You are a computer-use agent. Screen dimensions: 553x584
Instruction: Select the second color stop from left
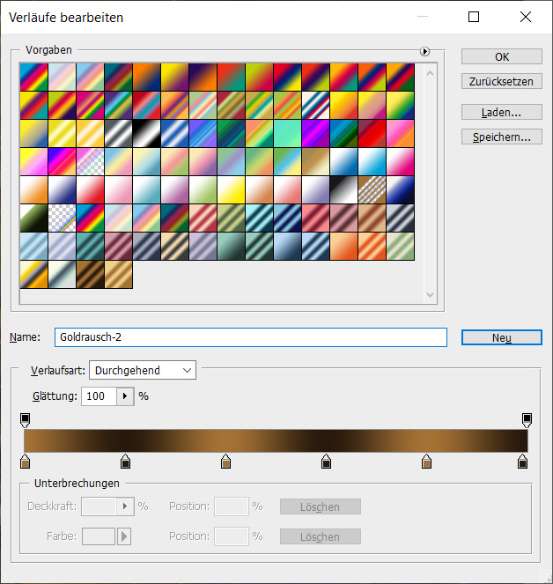tap(126, 462)
